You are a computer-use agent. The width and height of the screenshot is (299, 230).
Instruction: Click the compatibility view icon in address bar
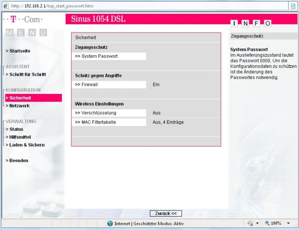click(x=293, y=6)
